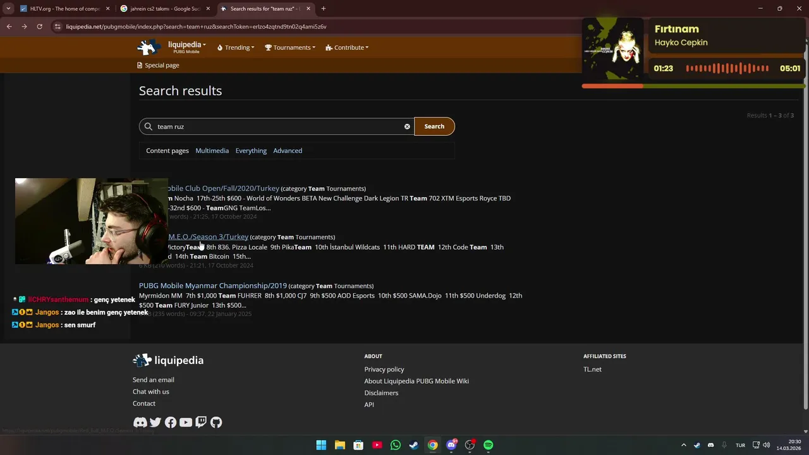809x455 pixels.
Task: Click the team ruz search input
Action: tap(276, 126)
